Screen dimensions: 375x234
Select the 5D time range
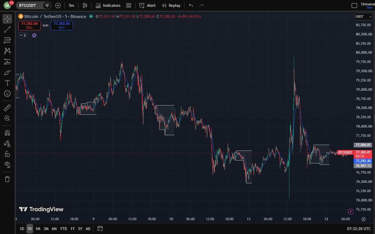point(30,229)
